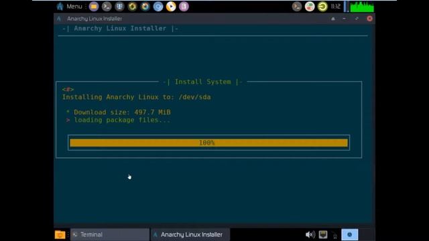Screen dimensions: 429x241
Task: Open the red-green round tray icon
Action: tap(310, 7)
